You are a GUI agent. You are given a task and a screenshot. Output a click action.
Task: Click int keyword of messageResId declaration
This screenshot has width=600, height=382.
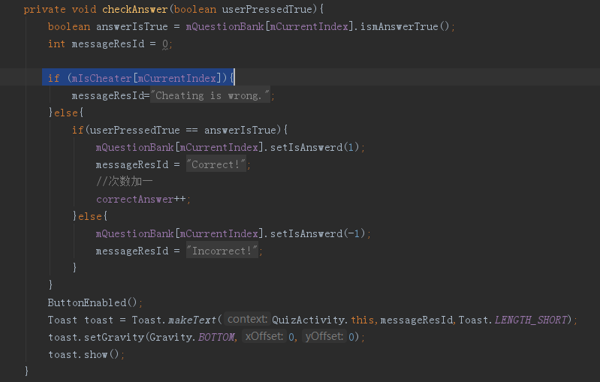click(x=56, y=44)
